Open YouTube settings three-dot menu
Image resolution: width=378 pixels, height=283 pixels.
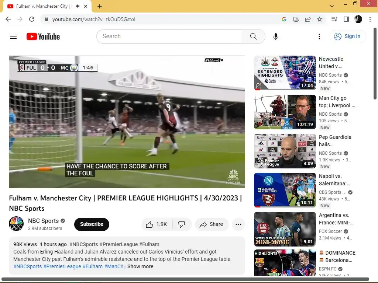pos(319,36)
